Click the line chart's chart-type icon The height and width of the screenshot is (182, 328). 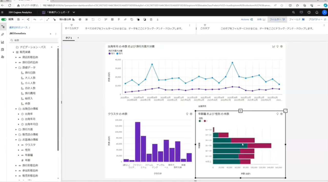(x=273, y=47)
